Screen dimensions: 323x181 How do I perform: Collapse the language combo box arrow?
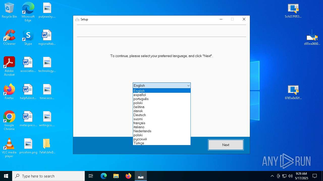188,86
